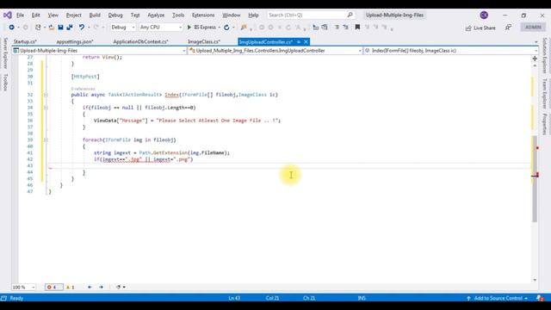Open the Project menu
Viewport: 551px width, 310px height.
[74, 15]
